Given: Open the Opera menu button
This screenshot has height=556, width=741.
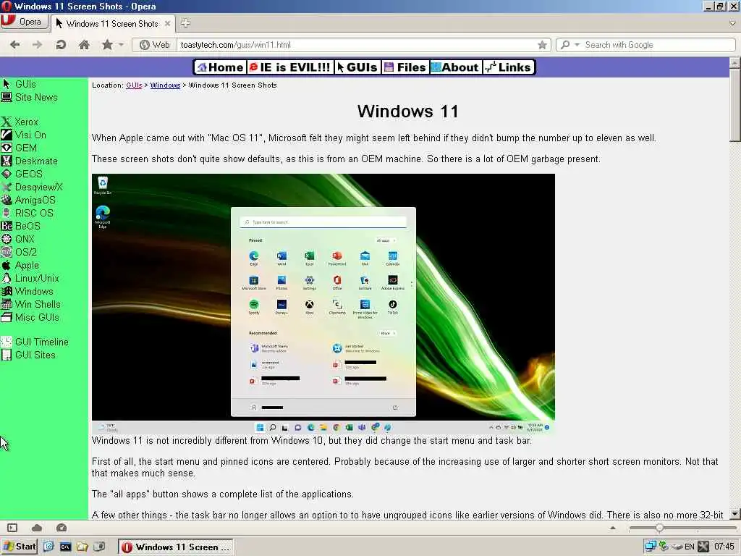Looking at the screenshot, I should point(24,22).
